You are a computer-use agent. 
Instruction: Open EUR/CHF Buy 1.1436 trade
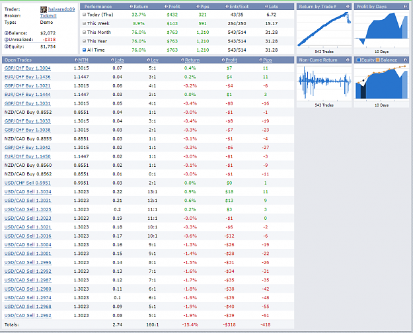coord(27,77)
